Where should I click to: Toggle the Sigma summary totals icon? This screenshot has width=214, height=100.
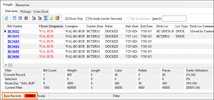46,18
